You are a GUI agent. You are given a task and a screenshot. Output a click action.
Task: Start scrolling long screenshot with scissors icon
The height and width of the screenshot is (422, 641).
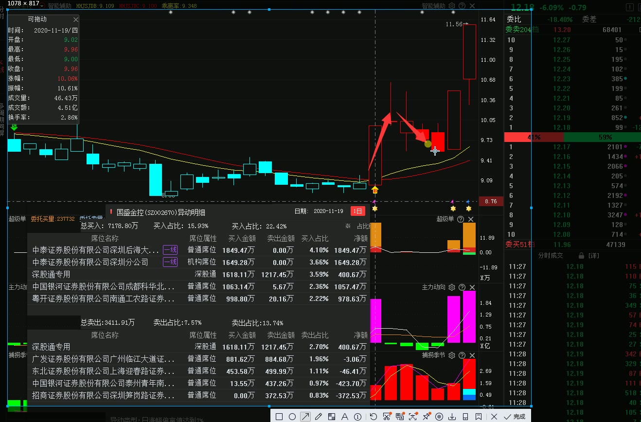coord(387,417)
